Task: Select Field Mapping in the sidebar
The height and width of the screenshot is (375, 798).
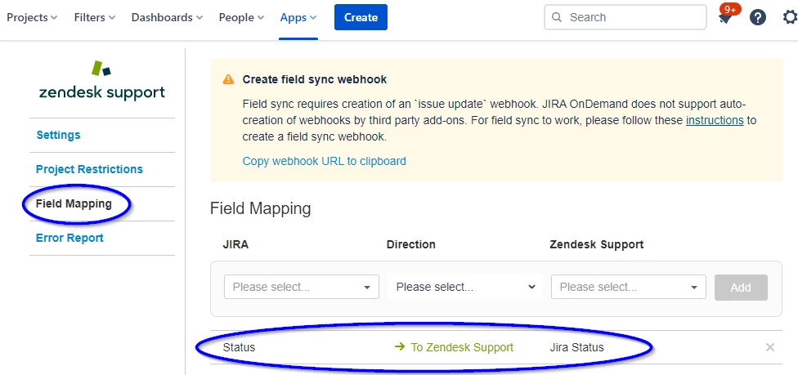Action: (x=74, y=203)
